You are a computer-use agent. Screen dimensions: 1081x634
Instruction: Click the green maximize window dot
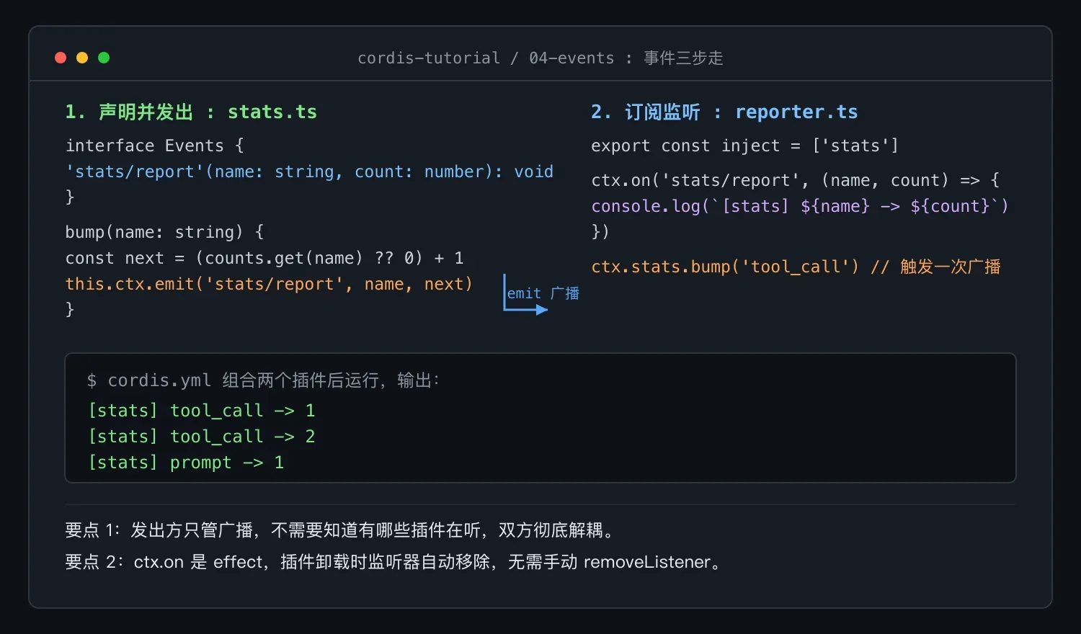tap(104, 58)
